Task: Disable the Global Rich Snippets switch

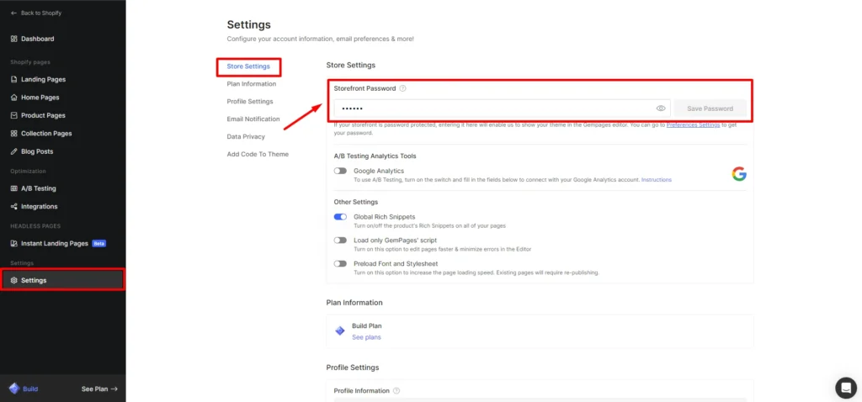Action: pos(340,217)
